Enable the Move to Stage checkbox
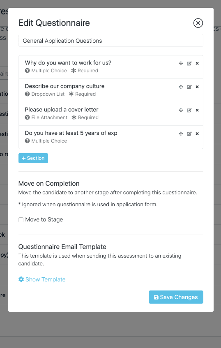221x348 pixels. [21, 220]
